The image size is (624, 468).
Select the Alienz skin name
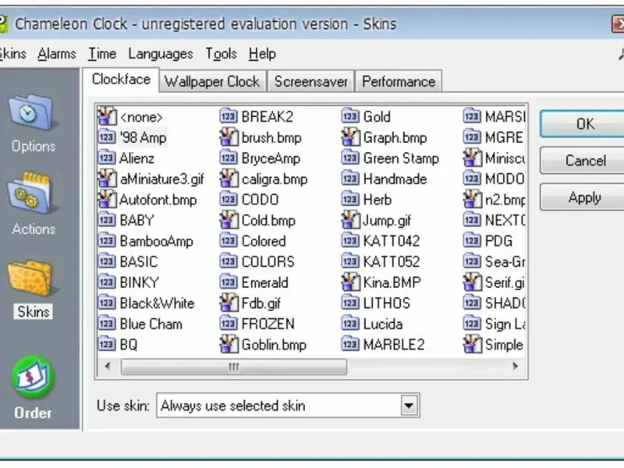click(137, 158)
